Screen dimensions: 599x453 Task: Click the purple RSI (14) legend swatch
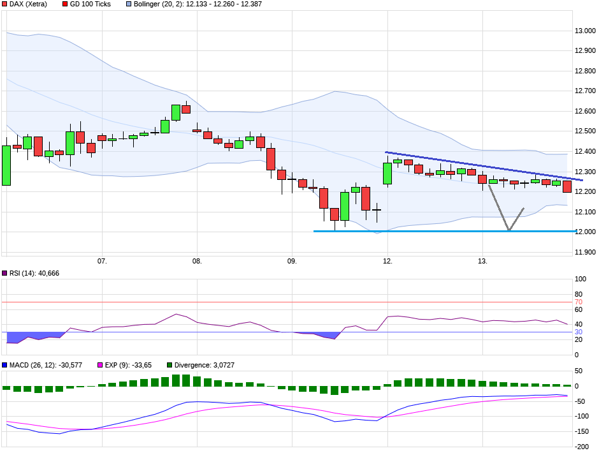[4, 273]
